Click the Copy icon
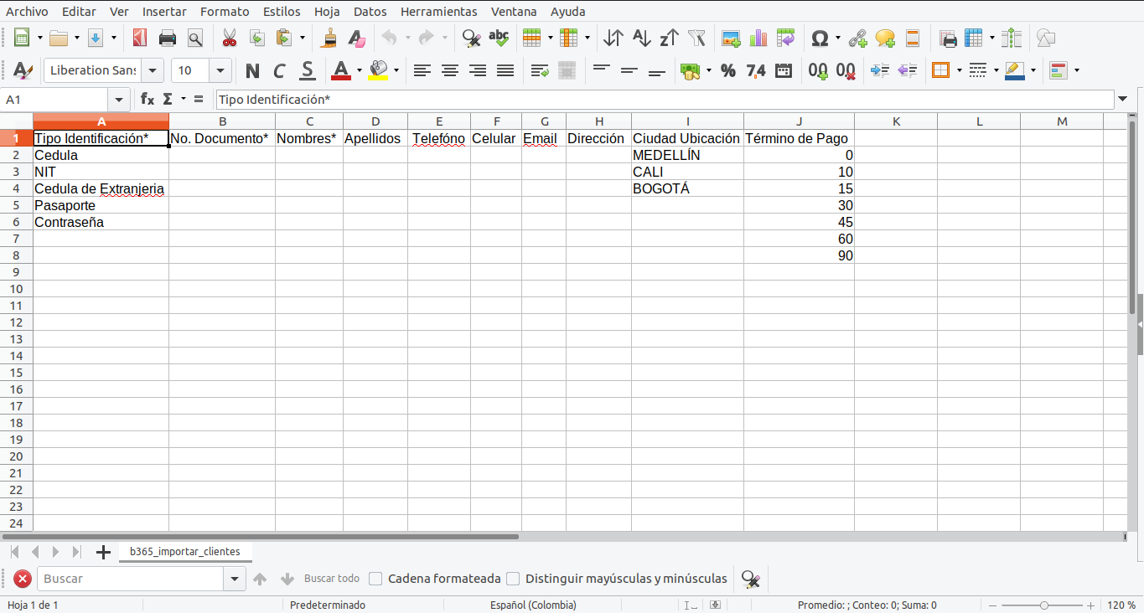Screen dimensions: 1144x613 [256, 38]
